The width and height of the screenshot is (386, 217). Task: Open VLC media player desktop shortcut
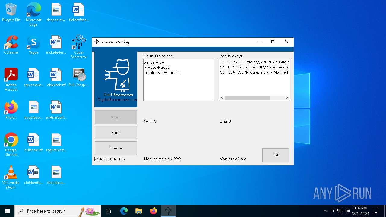(11, 177)
